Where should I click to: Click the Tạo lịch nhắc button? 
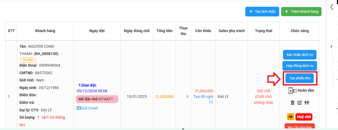[262, 12]
